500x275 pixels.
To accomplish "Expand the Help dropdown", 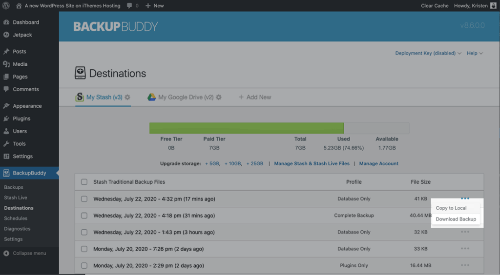I will coord(475,53).
